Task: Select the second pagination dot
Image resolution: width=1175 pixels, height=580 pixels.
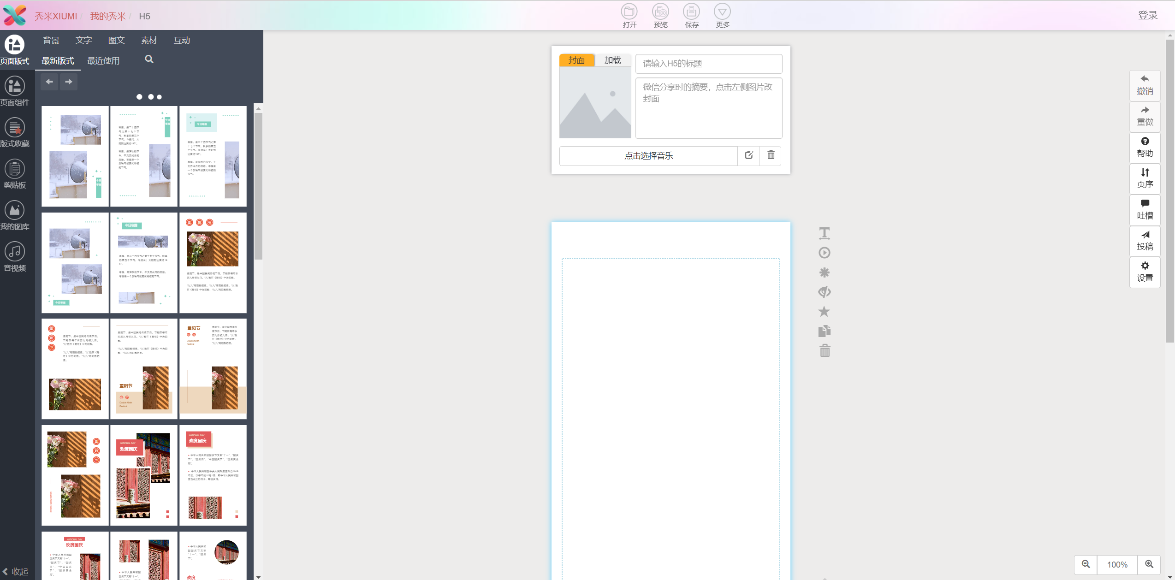Action: pos(151,97)
